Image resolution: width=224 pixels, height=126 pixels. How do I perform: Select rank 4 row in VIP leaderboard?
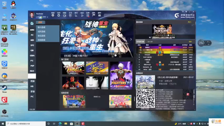165,55
